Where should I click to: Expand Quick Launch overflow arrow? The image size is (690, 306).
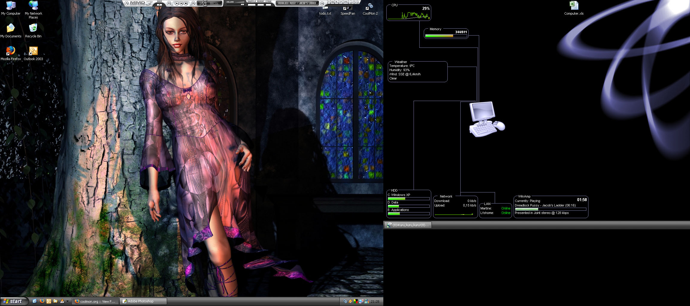pyautogui.click(x=67, y=301)
